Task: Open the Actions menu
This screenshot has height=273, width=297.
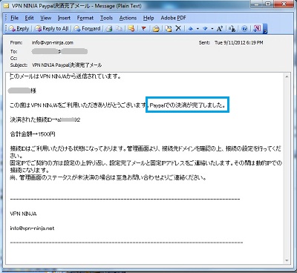Action: click(128, 18)
